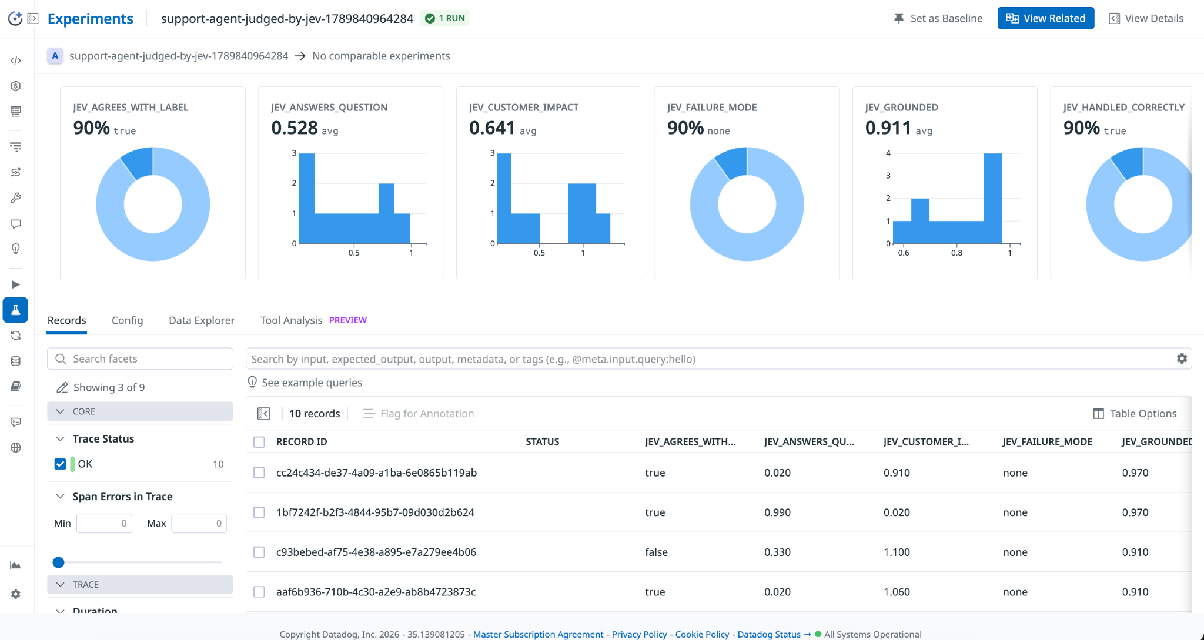Open the code brackets sidebar icon
Screen dimensions: 1204x640
pos(16,61)
